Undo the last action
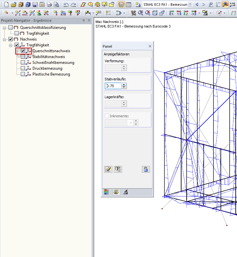Image resolution: width=237 pixels, height=257 pixels. click(x=66, y=5)
